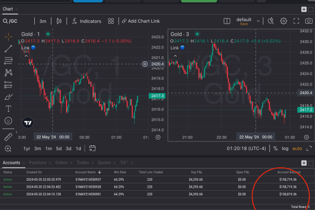Open Gold 3 chart time axis settings

[x=306, y=137]
